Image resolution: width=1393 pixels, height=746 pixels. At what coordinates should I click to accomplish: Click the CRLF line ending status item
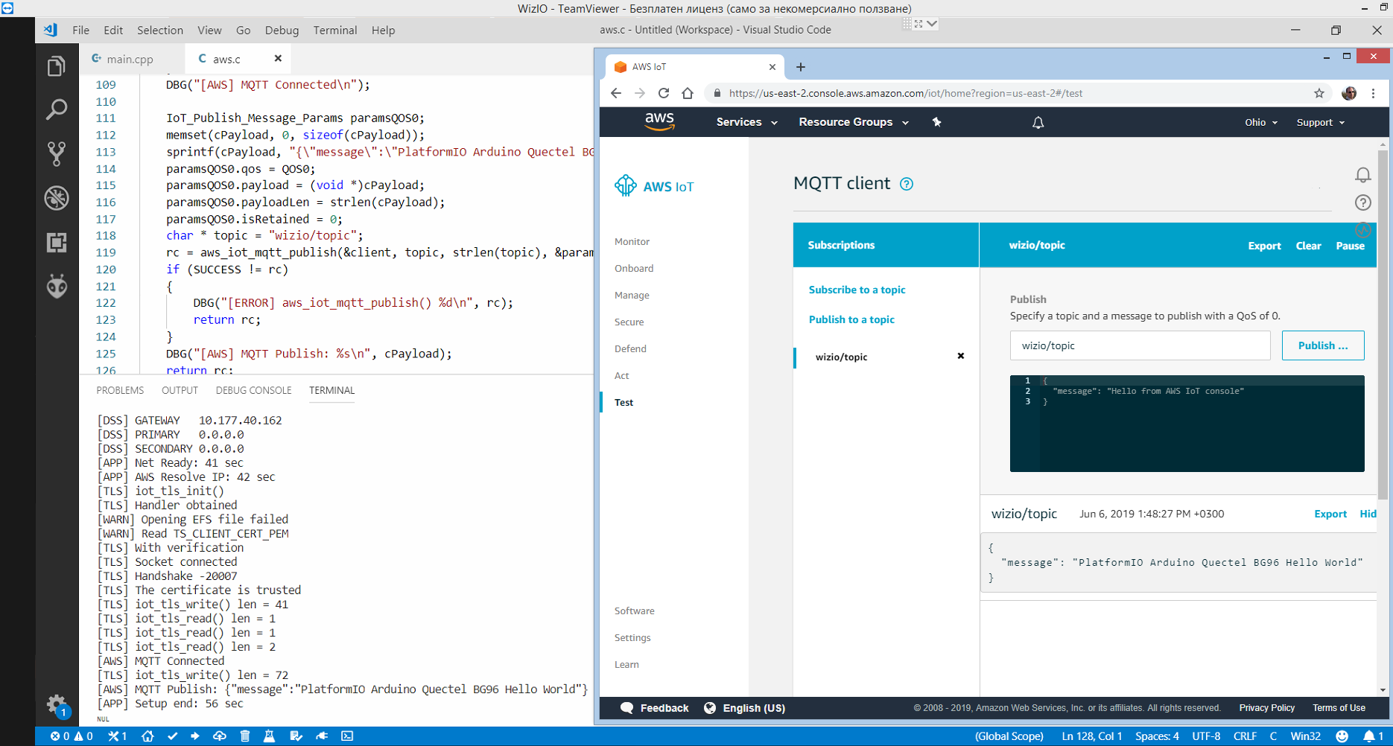[1245, 736]
